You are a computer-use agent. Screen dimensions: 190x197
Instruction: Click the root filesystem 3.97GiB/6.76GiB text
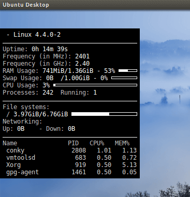pyautogui.click(x=41, y=114)
